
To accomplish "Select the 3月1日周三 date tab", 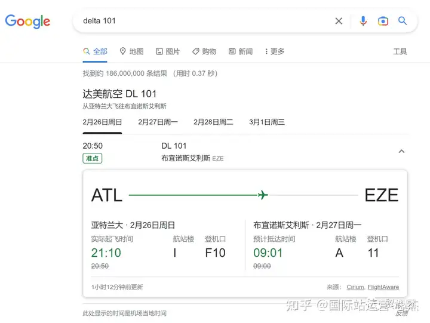I will (x=267, y=122).
